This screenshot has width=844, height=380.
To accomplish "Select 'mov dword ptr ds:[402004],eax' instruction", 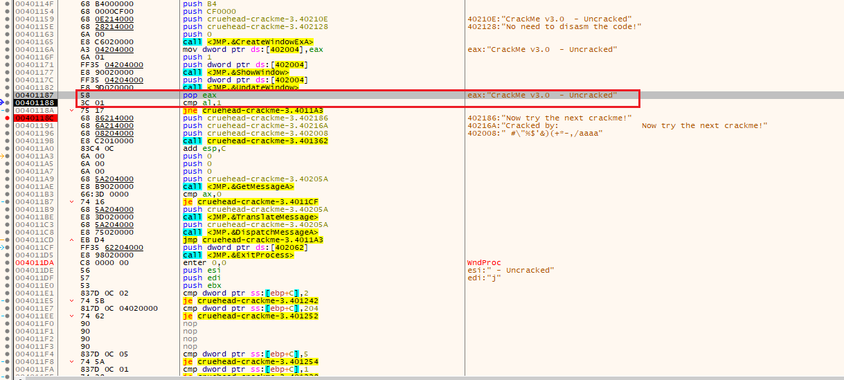I will tap(253, 49).
